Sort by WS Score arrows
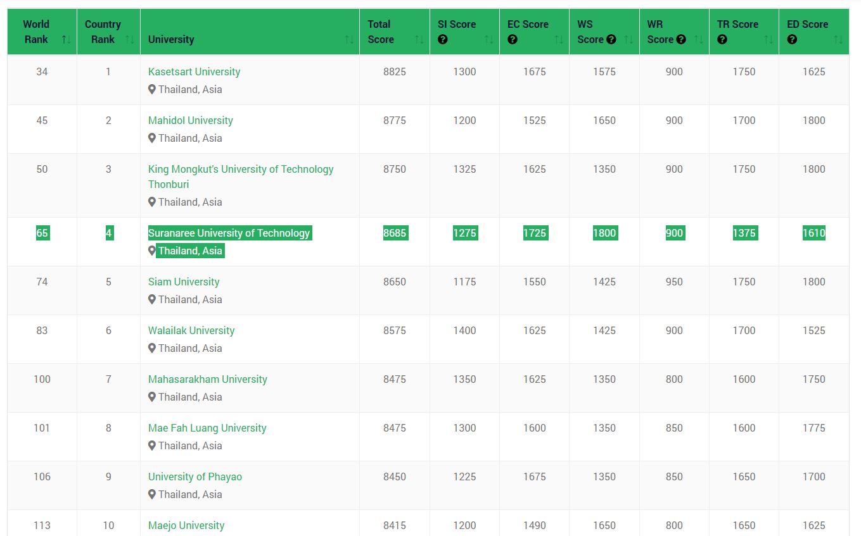 [628, 39]
